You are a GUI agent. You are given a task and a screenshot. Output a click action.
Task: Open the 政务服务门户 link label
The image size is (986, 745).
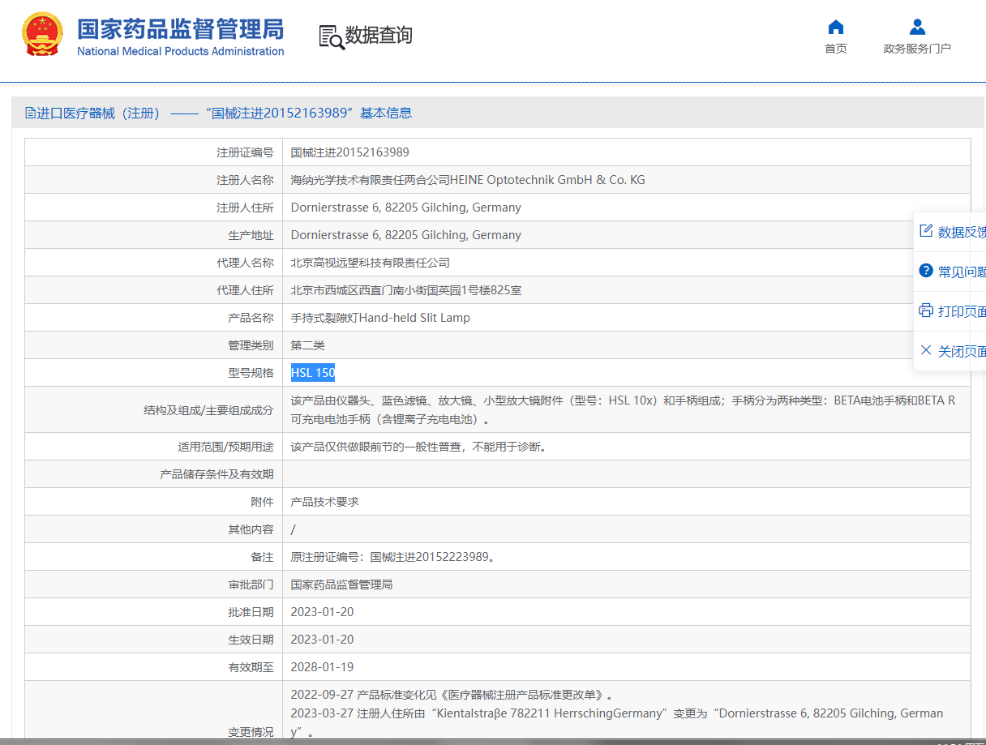pyautogui.click(x=917, y=49)
